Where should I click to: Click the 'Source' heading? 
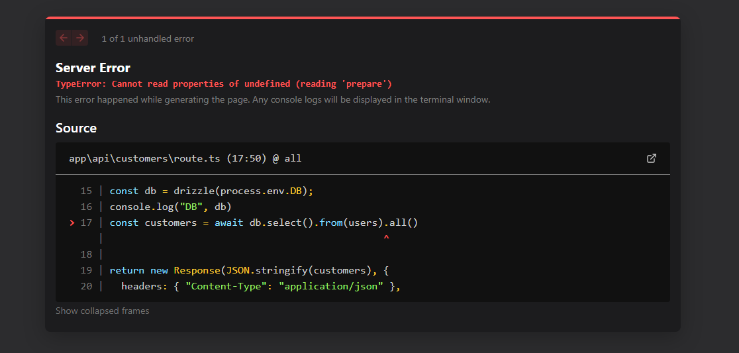tap(76, 128)
